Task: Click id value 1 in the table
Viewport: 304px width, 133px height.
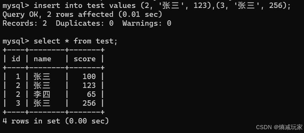Action: (18, 76)
